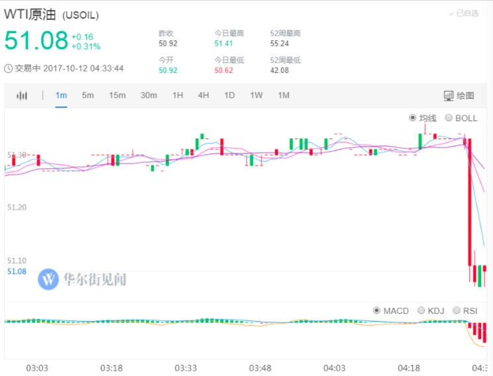493x376 pixels.
Task: Click the 今日最低 value 50.62
Action: pos(223,70)
